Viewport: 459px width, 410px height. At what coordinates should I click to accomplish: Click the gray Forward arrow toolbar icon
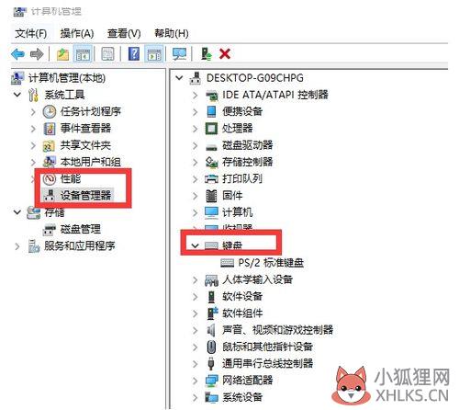point(37,54)
